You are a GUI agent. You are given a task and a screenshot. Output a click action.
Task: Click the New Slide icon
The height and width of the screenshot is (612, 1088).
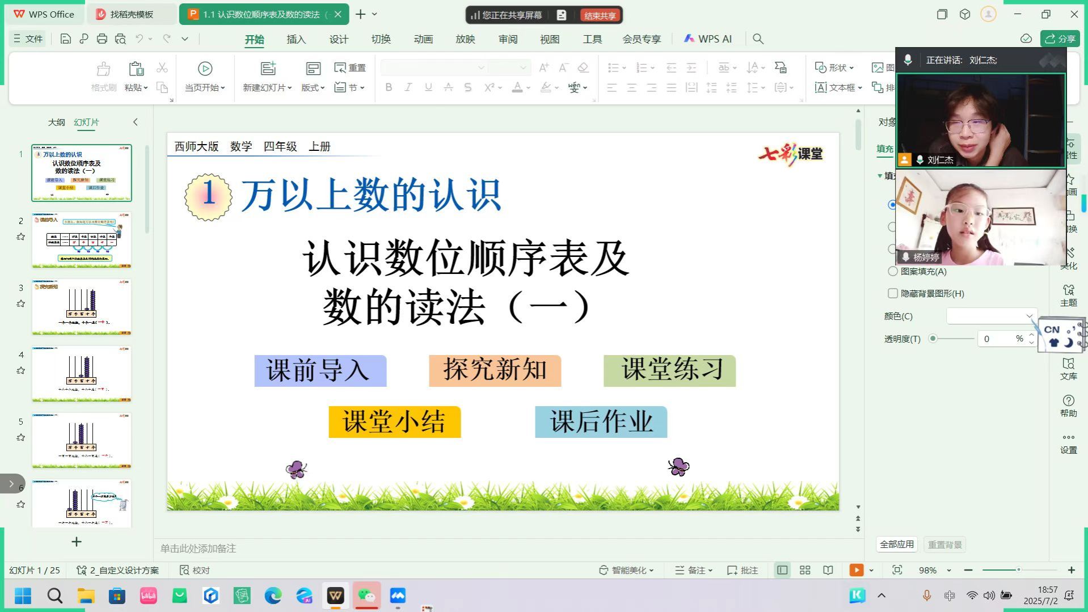click(268, 69)
